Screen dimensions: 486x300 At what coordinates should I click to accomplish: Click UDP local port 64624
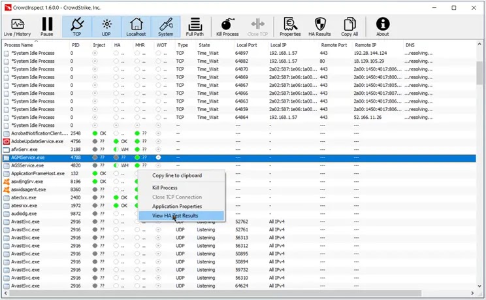[x=242, y=286]
